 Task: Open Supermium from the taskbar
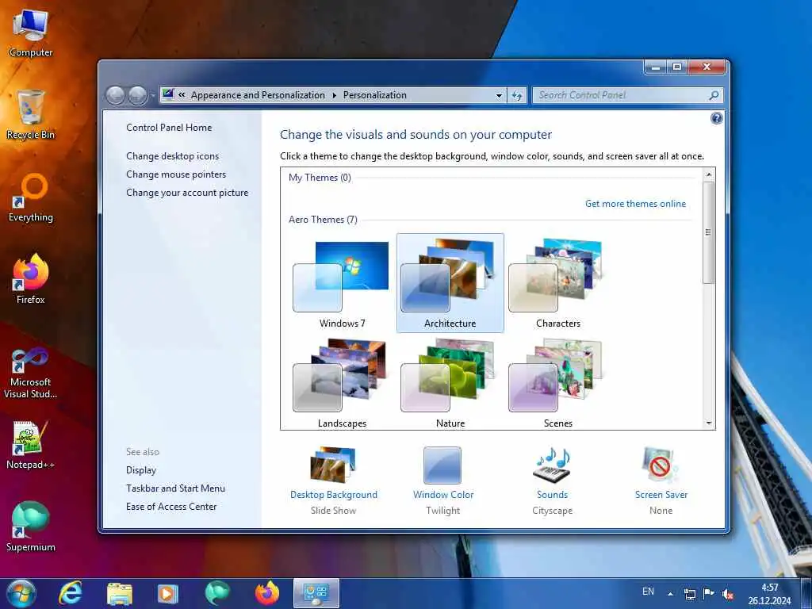217,593
